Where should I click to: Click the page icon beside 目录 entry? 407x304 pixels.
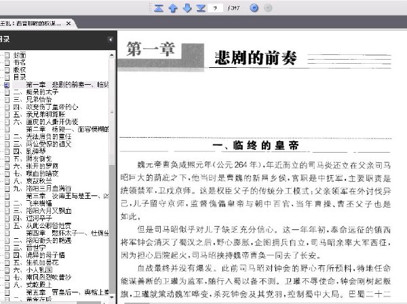coord(7,77)
